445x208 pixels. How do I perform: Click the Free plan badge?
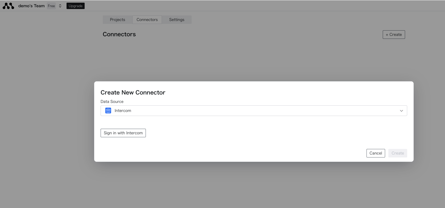(51, 6)
